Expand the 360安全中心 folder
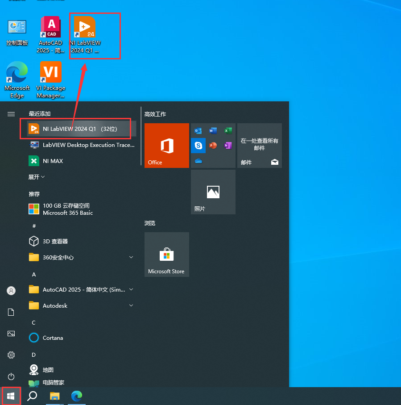Screen dimensions: 401x405 click(x=131, y=257)
